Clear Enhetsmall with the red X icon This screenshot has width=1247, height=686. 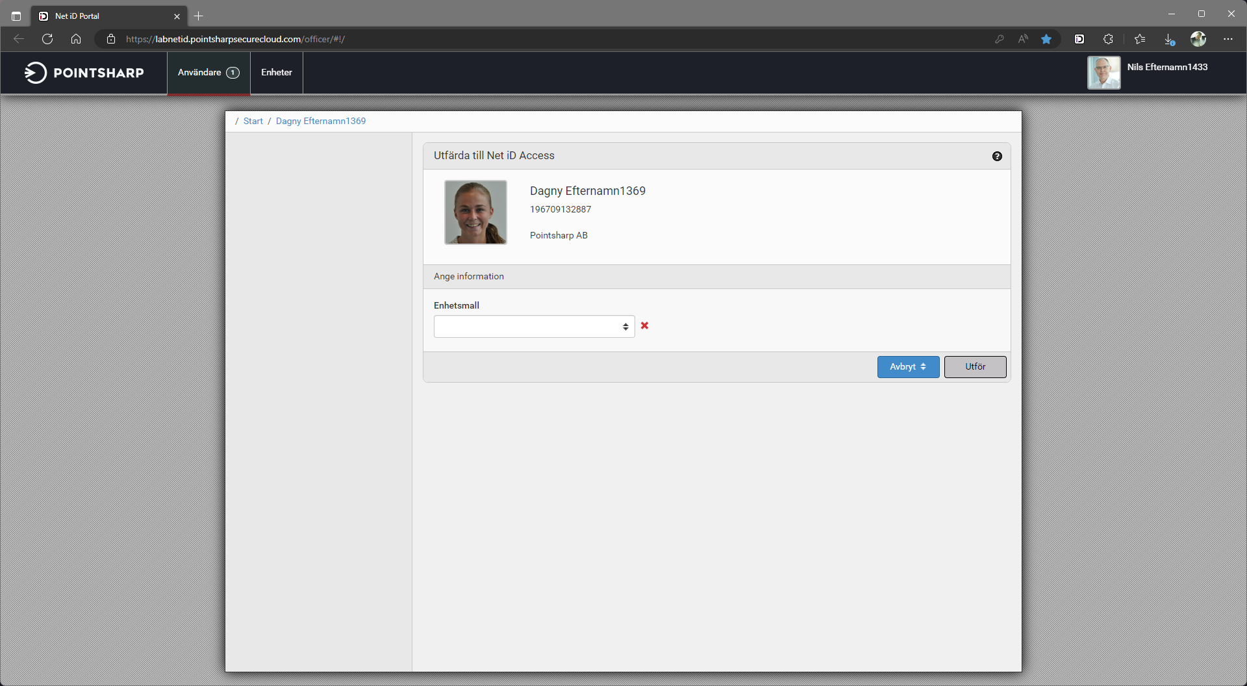click(x=644, y=325)
